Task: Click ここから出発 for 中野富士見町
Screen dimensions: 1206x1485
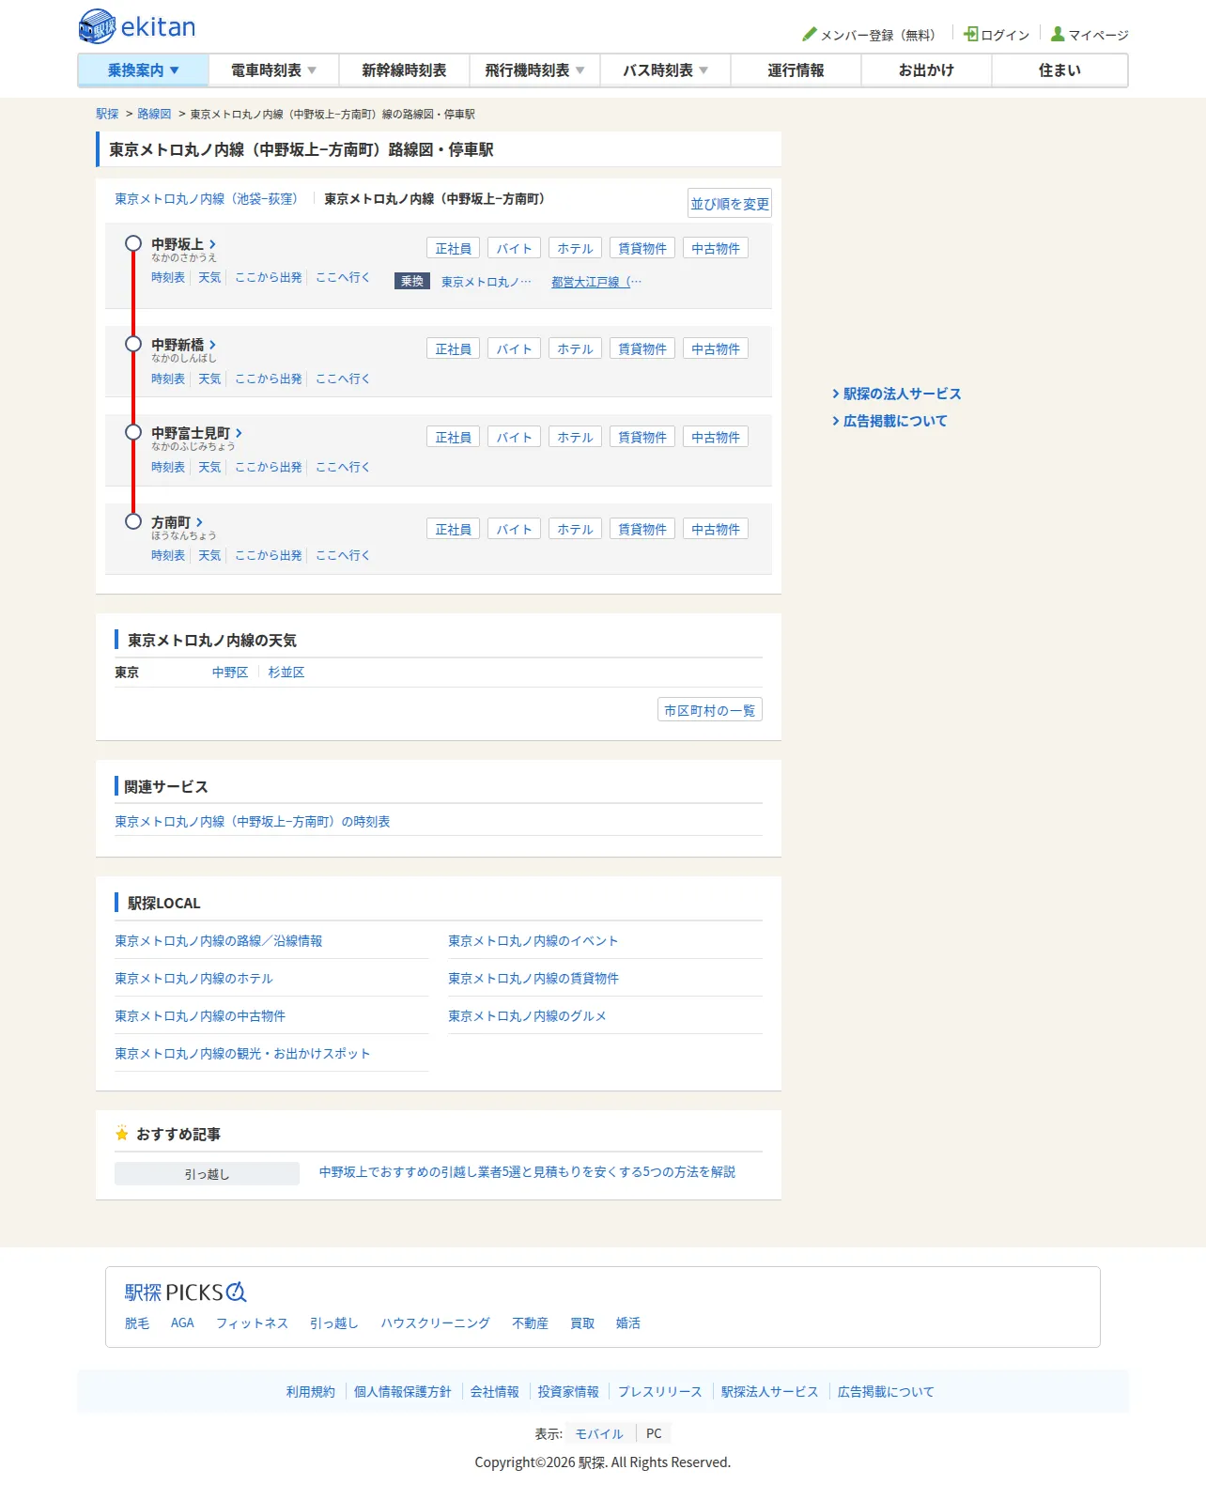Action: [269, 468]
